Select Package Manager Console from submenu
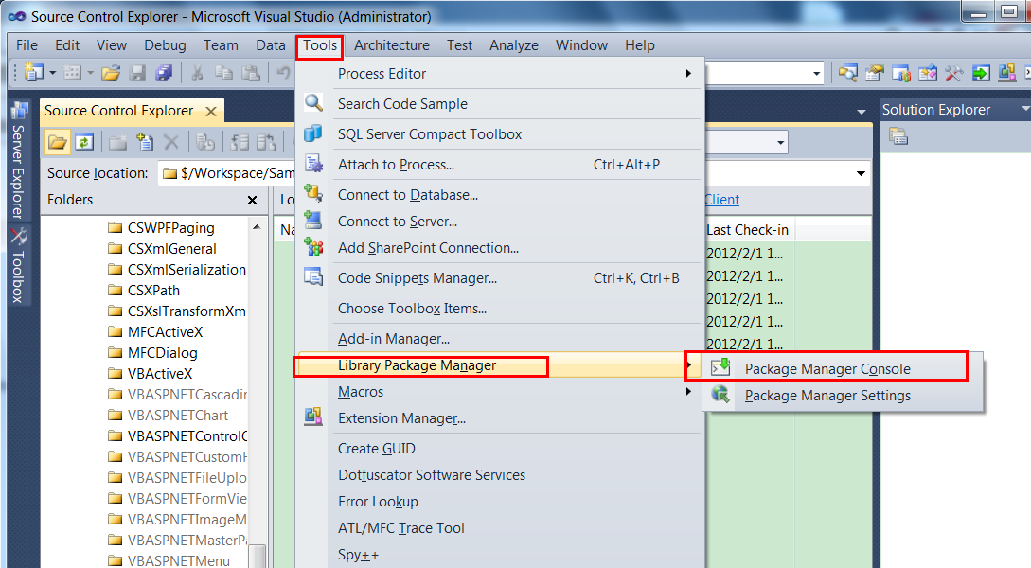This screenshot has height=568, width=1031. [x=827, y=369]
